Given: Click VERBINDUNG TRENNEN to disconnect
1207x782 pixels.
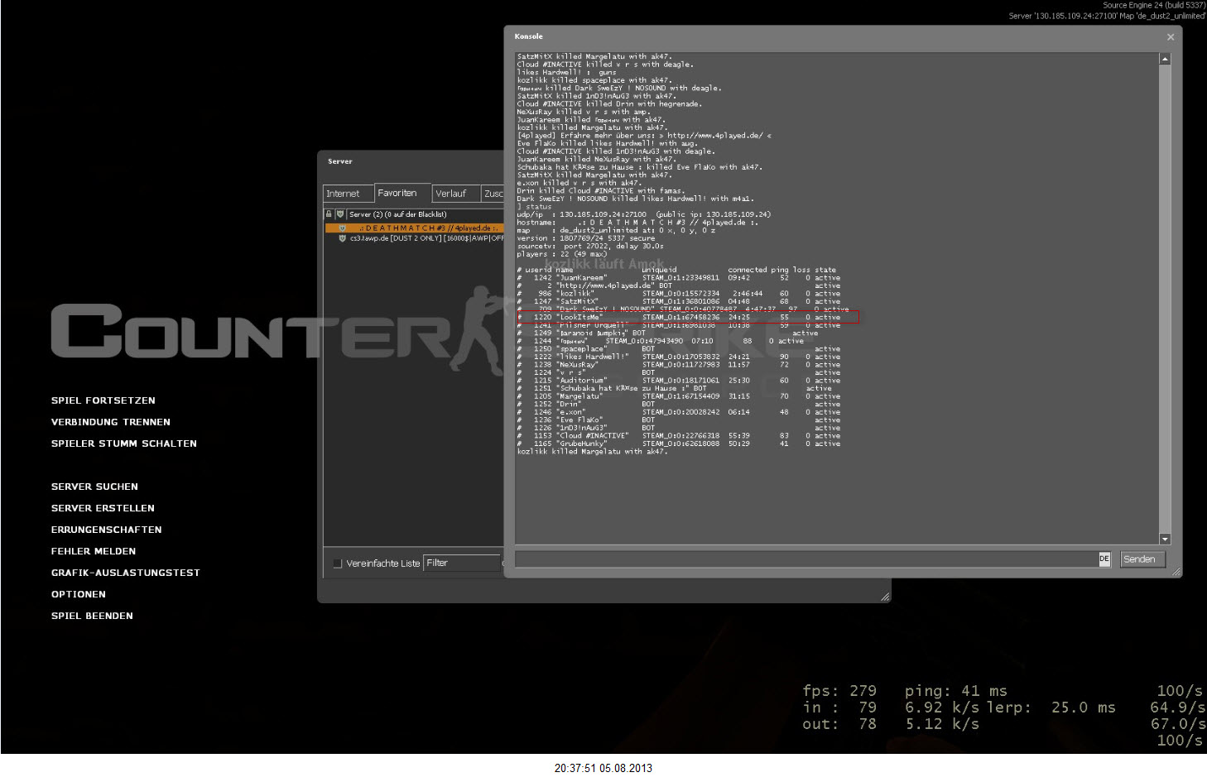Looking at the screenshot, I should click(x=111, y=422).
